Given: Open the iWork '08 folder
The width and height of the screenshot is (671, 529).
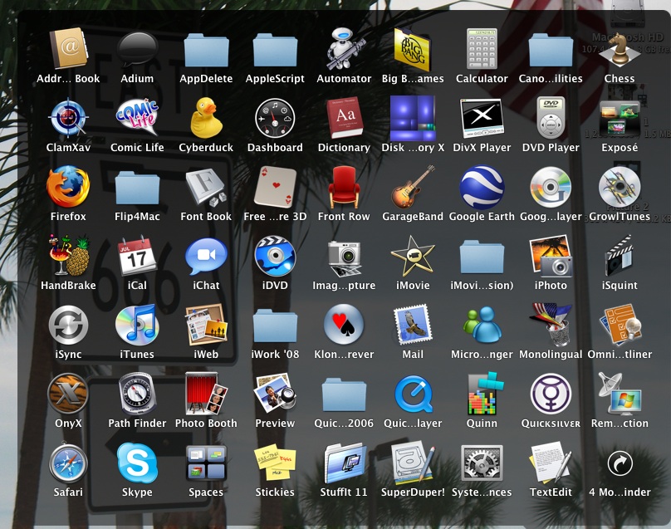Looking at the screenshot, I should [x=275, y=325].
